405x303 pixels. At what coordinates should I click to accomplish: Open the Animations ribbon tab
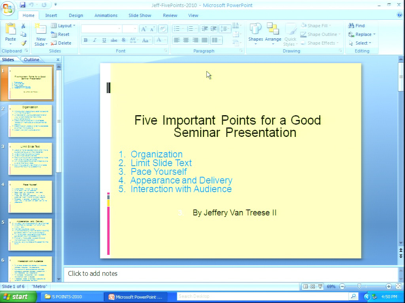click(x=106, y=15)
